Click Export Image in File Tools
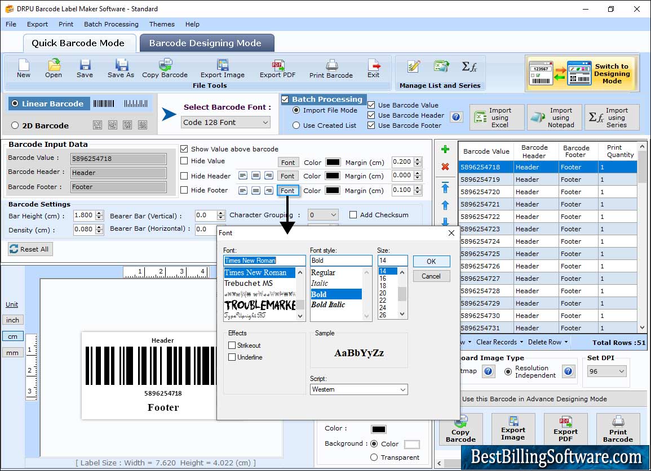The image size is (651, 471). point(223,69)
